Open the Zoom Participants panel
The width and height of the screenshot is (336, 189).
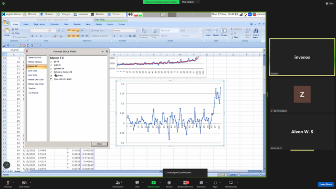pos(118,184)
